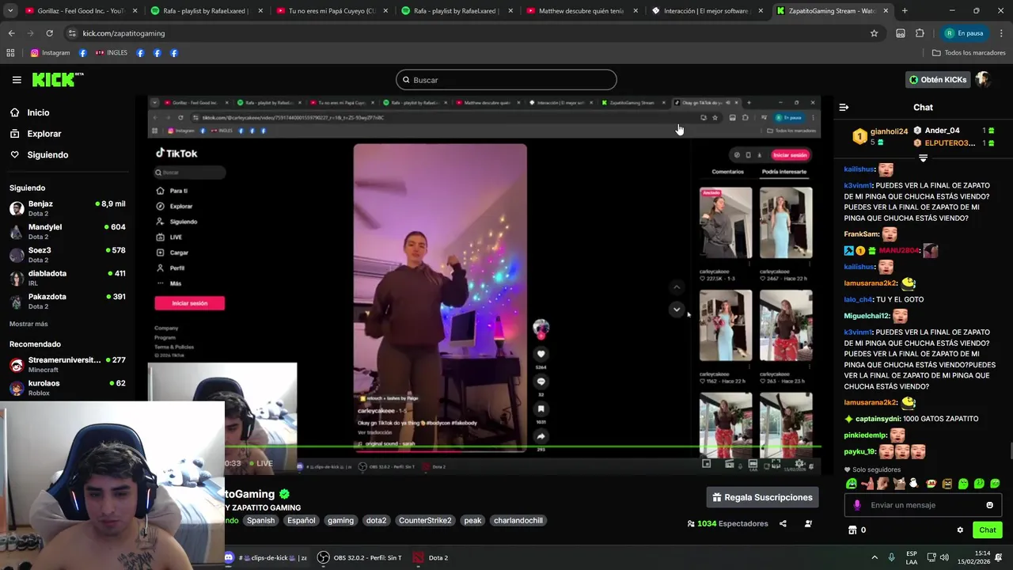Select the peak tag
This screenshot has width=1013, height=570.
472,520
